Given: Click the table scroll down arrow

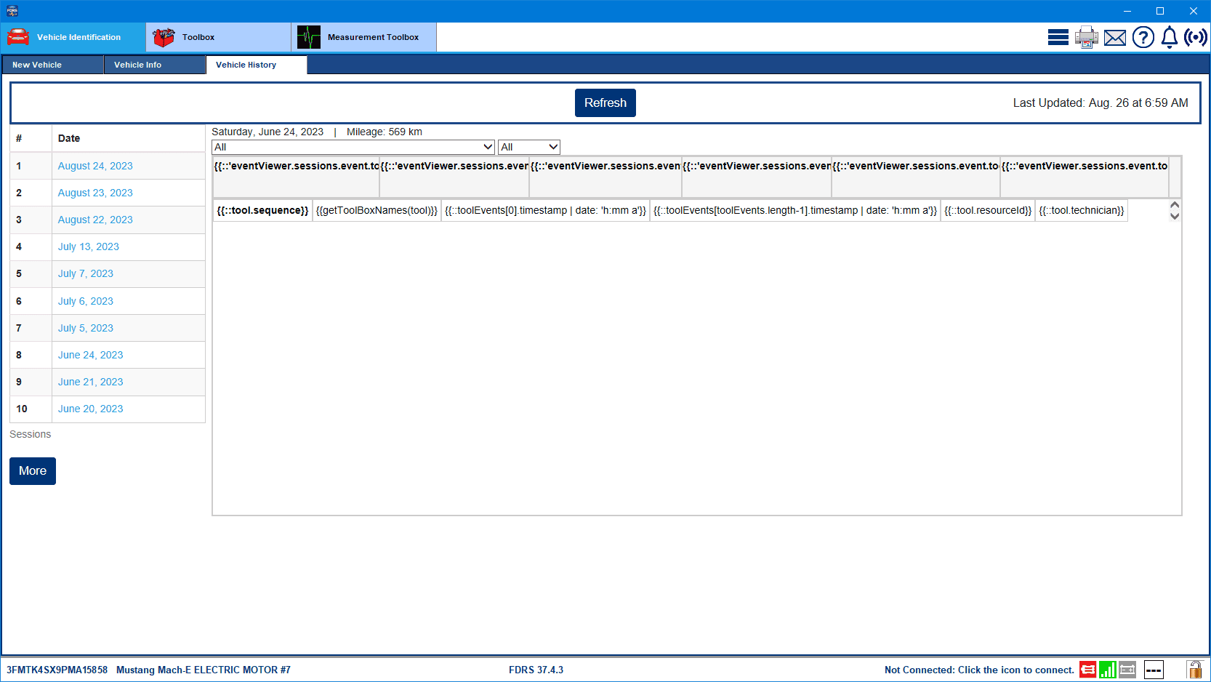Looking at the screenshot, I should 1174,216.
